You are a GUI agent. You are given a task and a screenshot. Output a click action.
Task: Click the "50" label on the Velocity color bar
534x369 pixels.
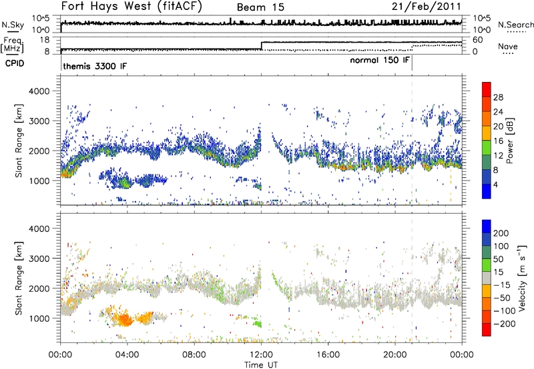point(498,259)
